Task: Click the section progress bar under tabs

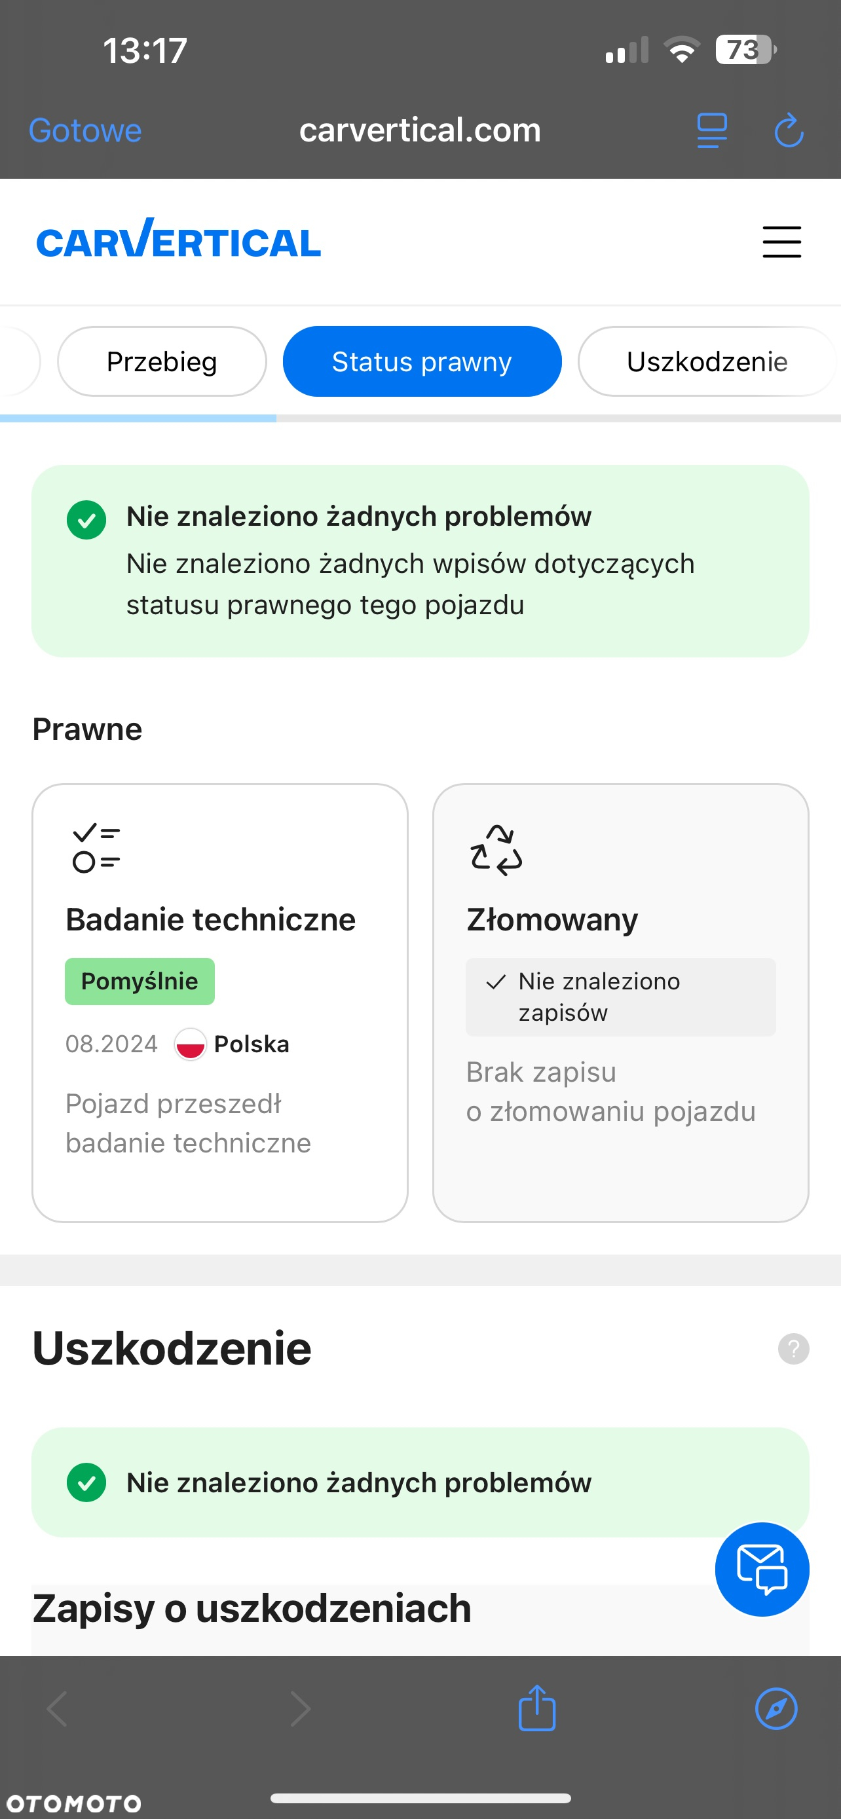Action: (x=420, y=418)
